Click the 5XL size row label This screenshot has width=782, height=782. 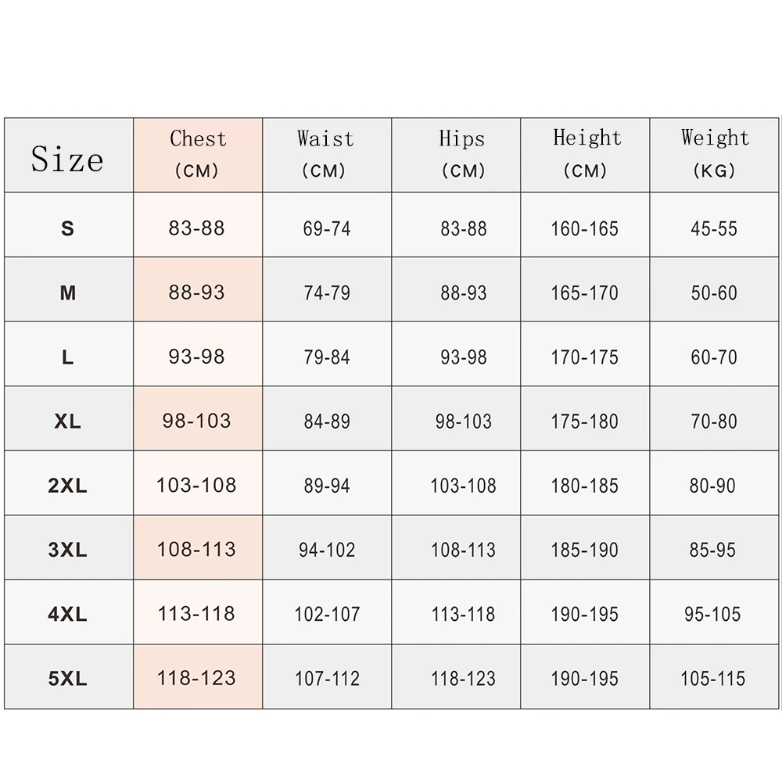[x=68, y=679]
